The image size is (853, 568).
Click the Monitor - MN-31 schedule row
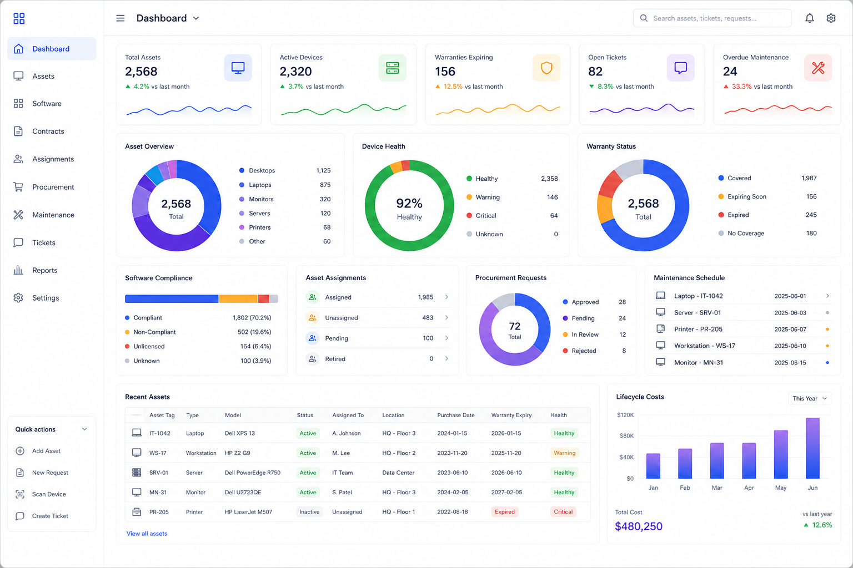742,362
